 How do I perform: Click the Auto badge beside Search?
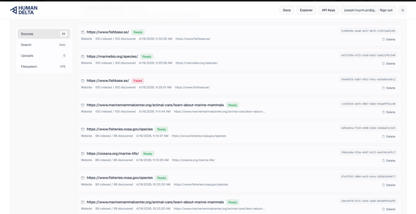point(62,45)
